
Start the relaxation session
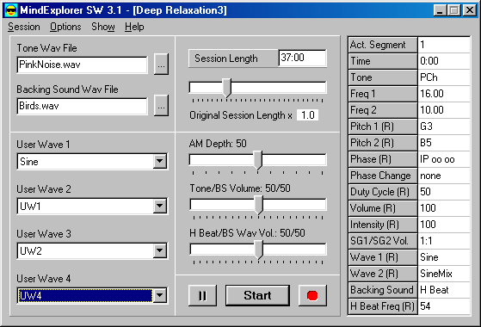257,295
